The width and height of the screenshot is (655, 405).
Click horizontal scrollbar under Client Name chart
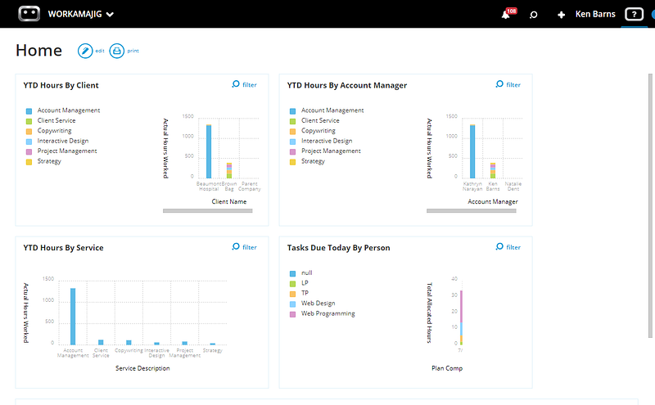point(208,211)
